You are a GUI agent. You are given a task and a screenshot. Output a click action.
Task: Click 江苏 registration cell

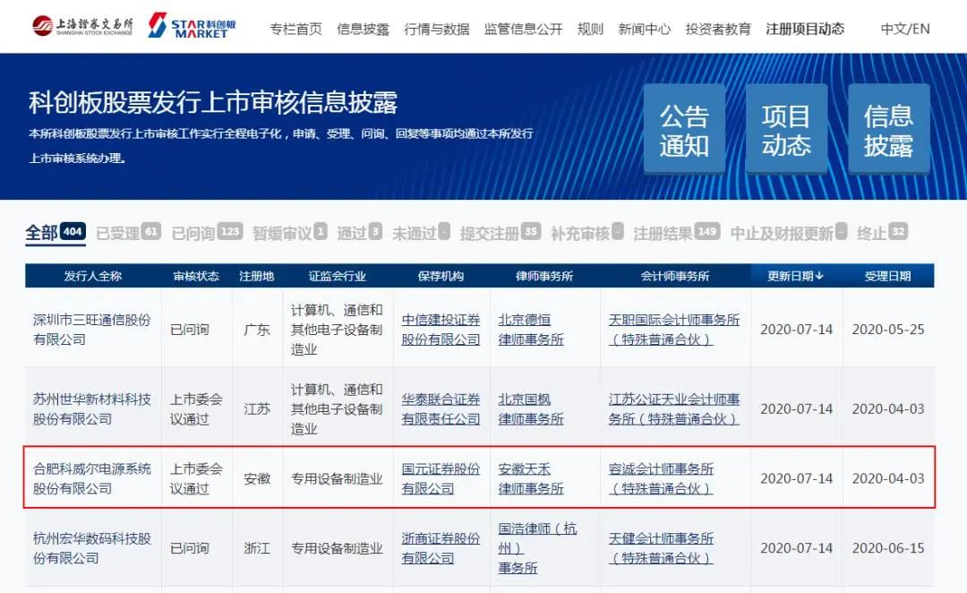coord(257,409)
